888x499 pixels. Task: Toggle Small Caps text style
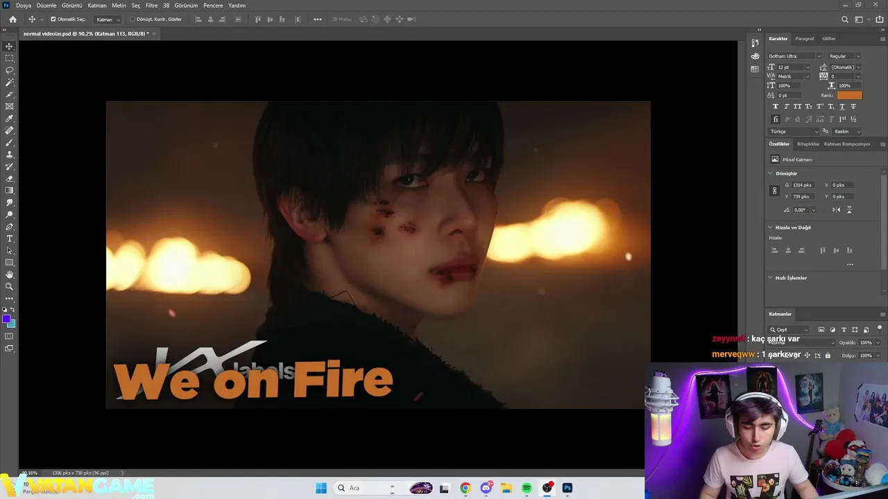point(808,106)
